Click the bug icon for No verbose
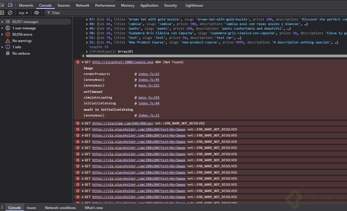Image resolution: width=347 pixels, height=211 pixels. [x=8, y=53]
